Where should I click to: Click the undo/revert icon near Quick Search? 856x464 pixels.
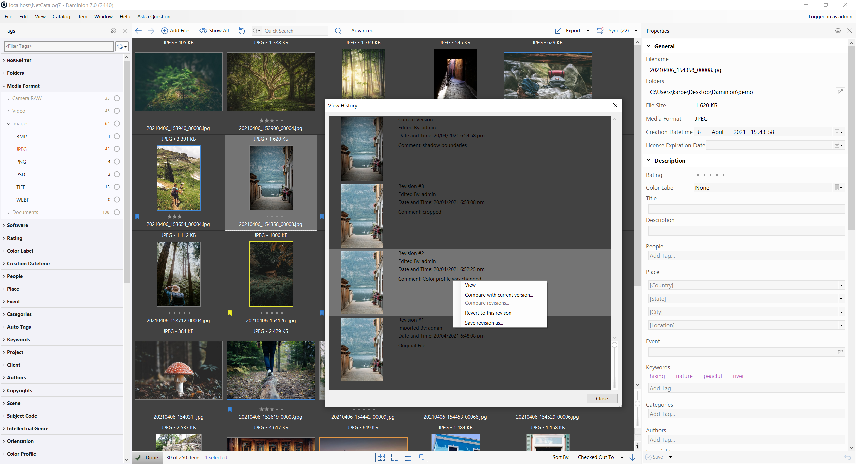tap(241, 31)
